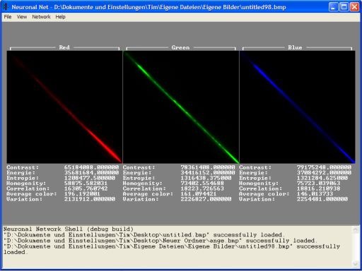Click inside the shell log output area
The image size is (362, 271).
click(177, 246)
